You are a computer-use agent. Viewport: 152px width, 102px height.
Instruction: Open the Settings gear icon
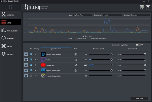coord(4,54)
